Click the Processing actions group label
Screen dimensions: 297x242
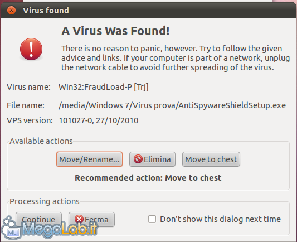pos(45,201)
